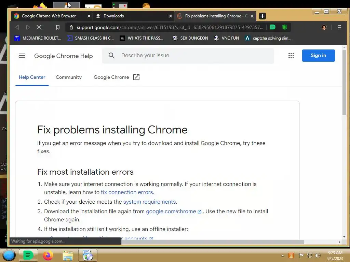Open the green chat extension icon

(272, 27)
